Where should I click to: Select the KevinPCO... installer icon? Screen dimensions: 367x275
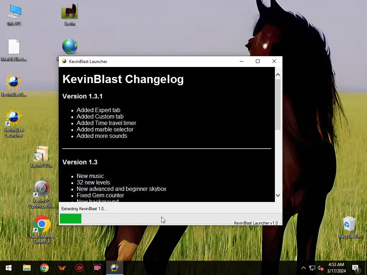coord(42,157)
